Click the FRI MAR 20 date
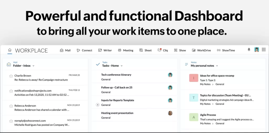The height and width of the screenshot is (133, 269). [74, 75]
